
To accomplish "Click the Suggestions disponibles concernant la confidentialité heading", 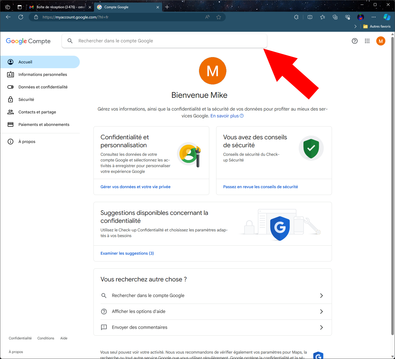I will click(154, 217).
